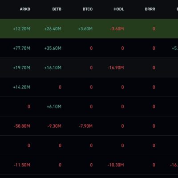Click the -10.30M HODL value
The height and width of the screenshot is (178, 178).
(116, 165)
